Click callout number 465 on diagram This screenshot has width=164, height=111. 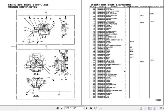[27, 93]
